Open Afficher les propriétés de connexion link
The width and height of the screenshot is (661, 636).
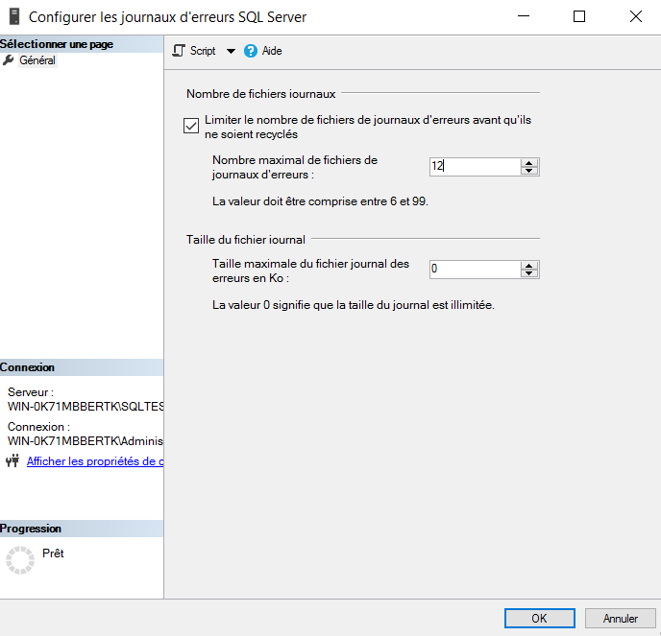pyautogui.click(x=94, y=461)
